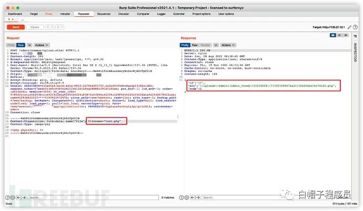Switch Response view to Raw
The width and height of the screenshot is (363, 211).
195,45
